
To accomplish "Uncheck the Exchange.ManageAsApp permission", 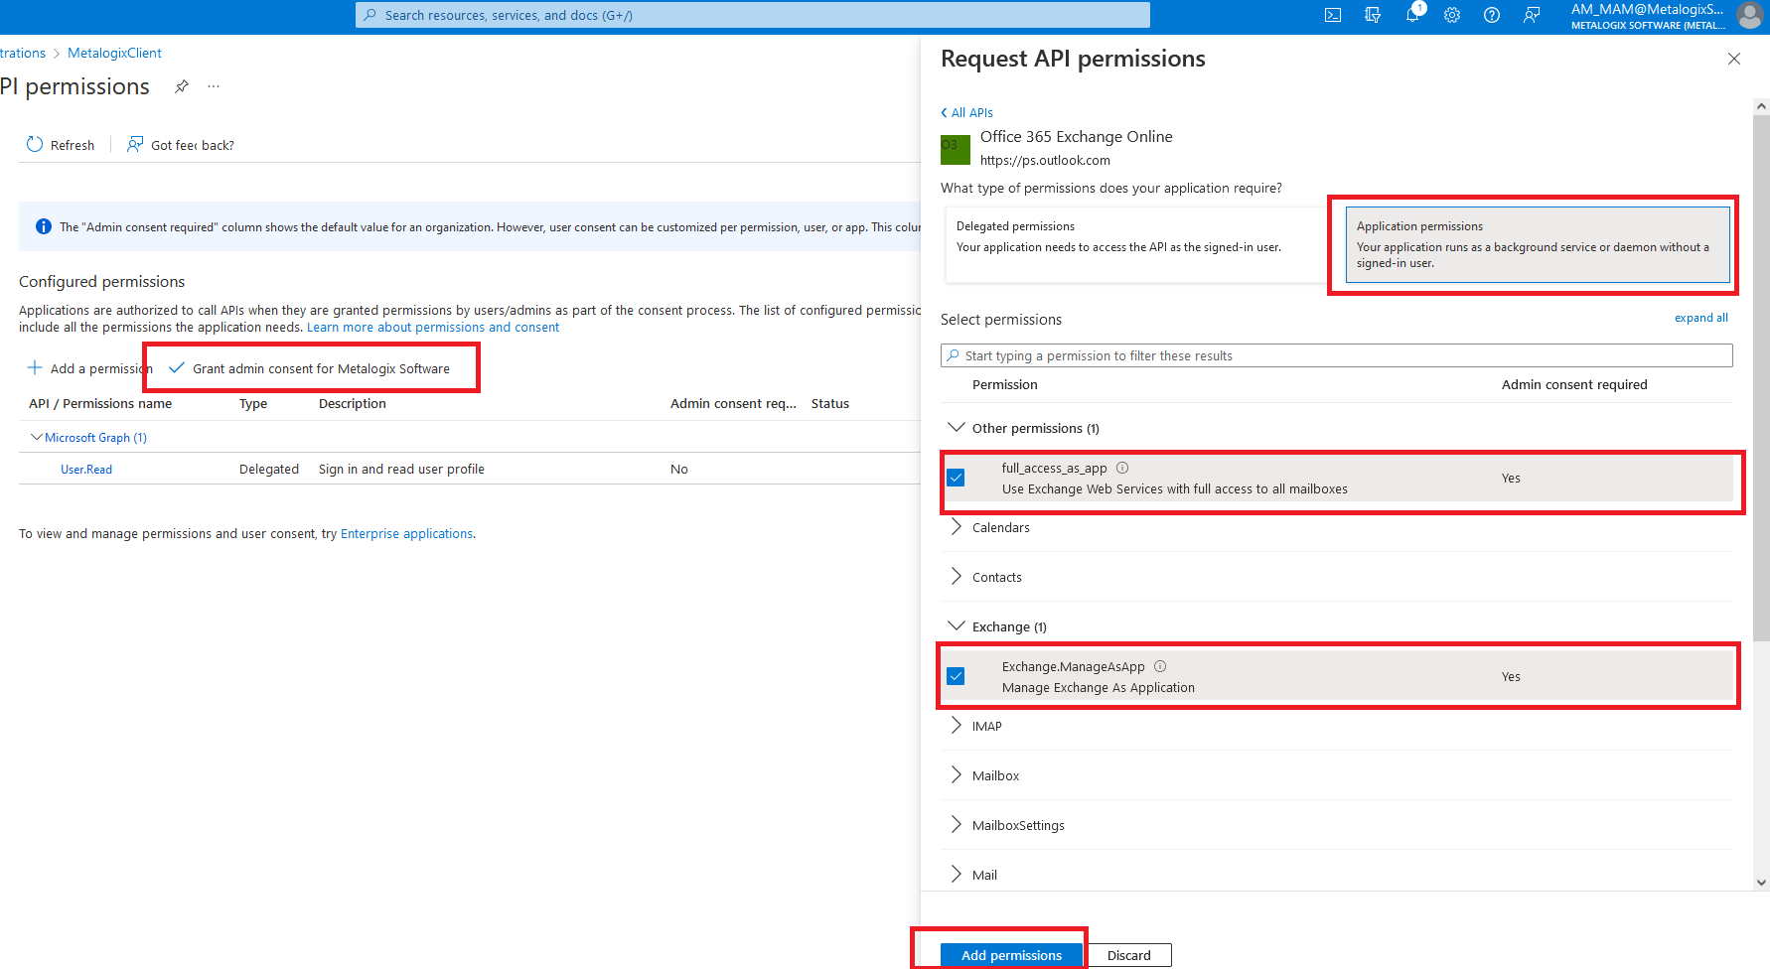I will [x=956, y=676].
